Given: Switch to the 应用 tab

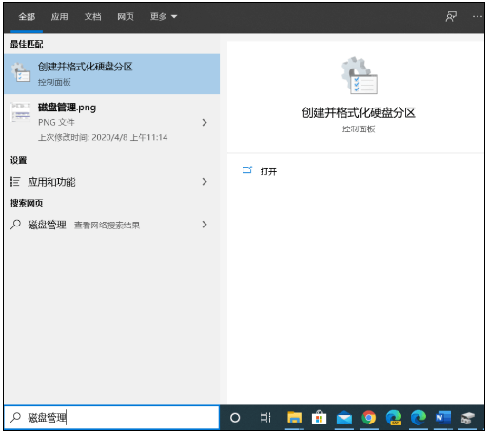Looking at the screenshot, I should pyautogui.click(x=60, y=16).
